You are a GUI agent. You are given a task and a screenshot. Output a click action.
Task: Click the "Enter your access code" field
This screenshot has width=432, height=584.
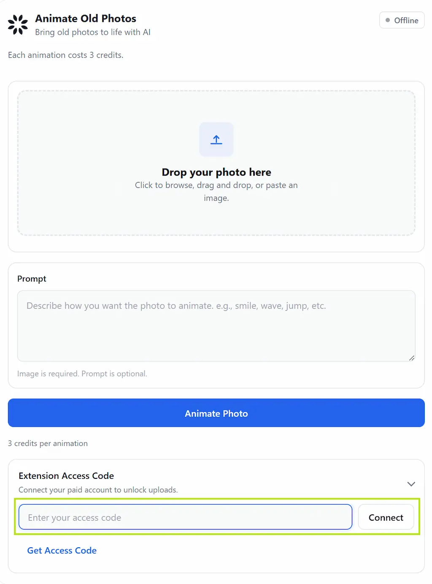(x=185, y=517)
